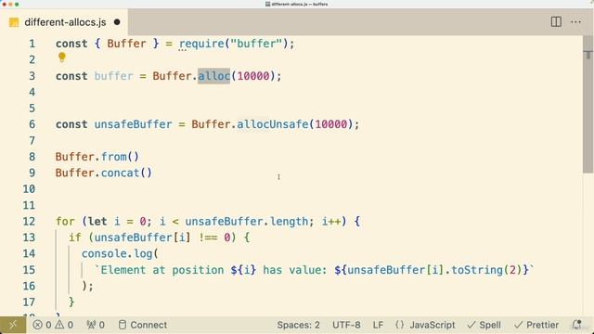Select the different-allocs.js tab
Viewport: 594px width, 334px height.
pos(64,22)
